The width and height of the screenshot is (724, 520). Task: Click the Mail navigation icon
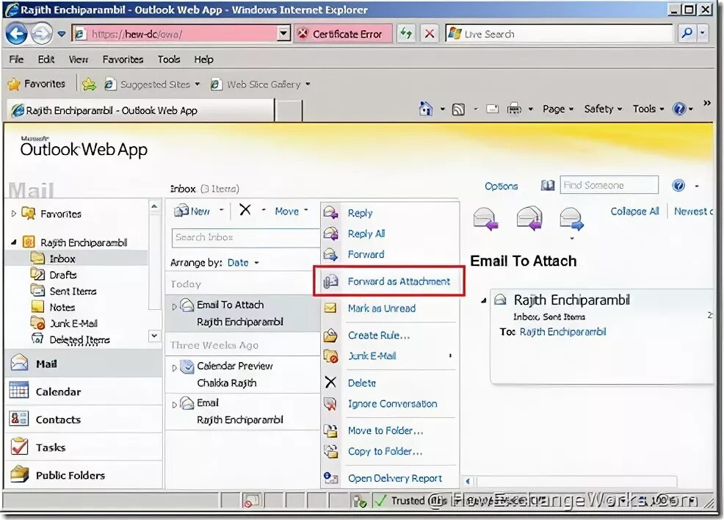(19, 363)
